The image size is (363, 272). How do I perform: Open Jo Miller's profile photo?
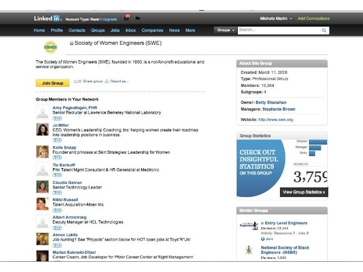coord(43,129)
